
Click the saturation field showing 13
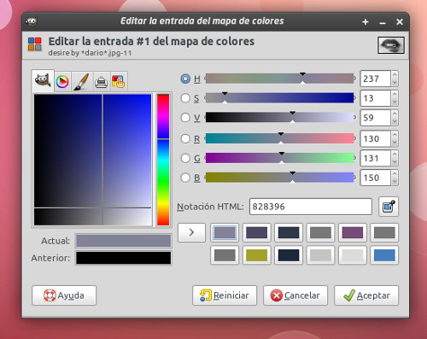(375, 98)
